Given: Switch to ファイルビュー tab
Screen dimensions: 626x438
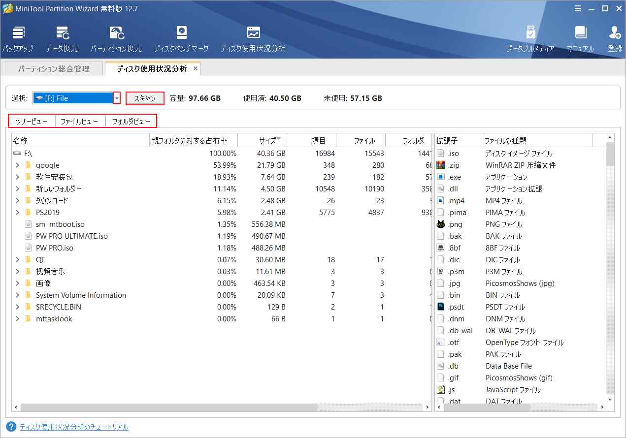Looking at the screenshot, I should tap(80, 121).
